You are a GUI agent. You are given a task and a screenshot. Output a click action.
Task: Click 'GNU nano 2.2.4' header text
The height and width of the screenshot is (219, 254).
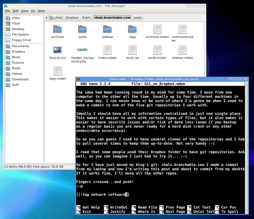point(95,84)
